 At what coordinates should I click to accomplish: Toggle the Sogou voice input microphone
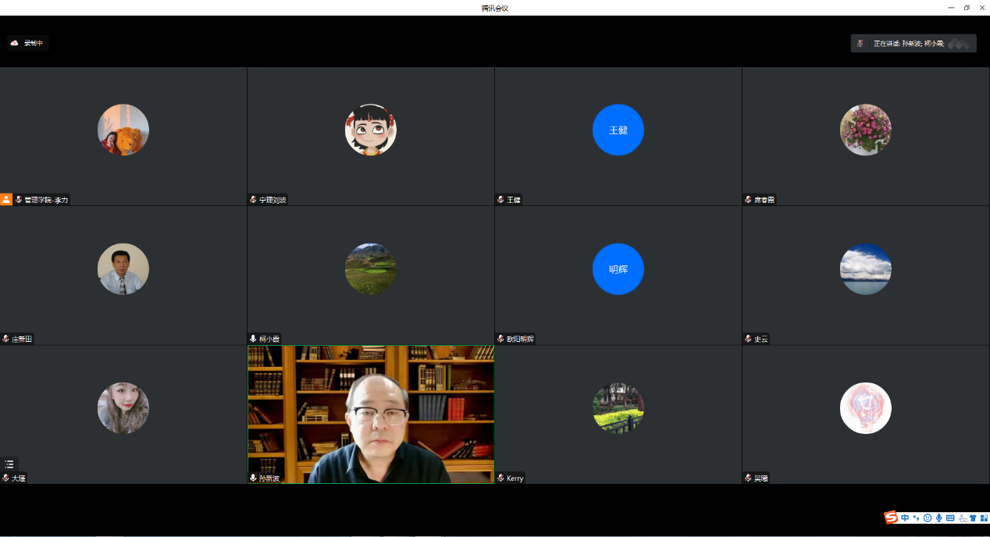tap(938, 517)
